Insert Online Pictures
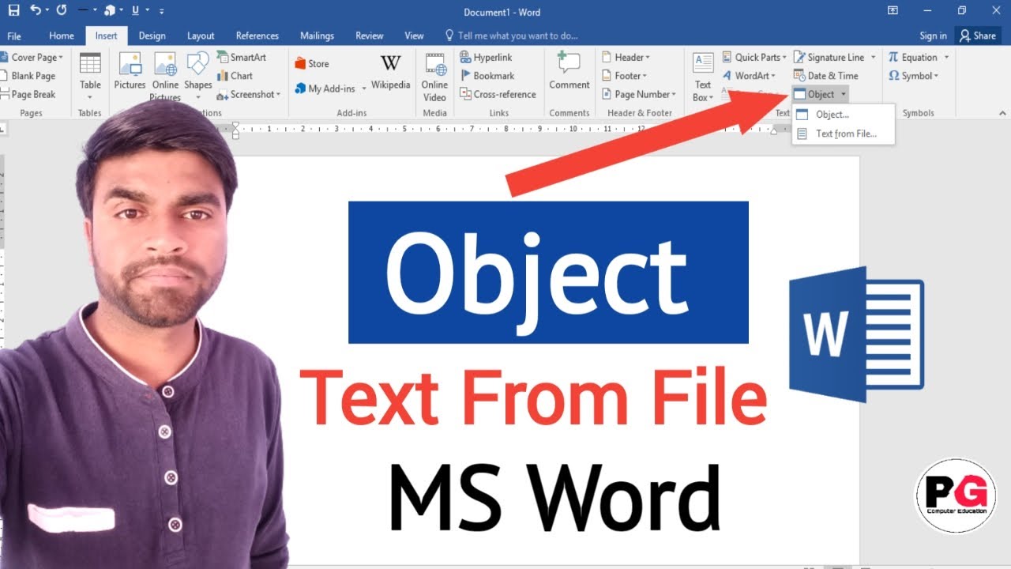This screenshot has width=1011, height=569. 166,75
